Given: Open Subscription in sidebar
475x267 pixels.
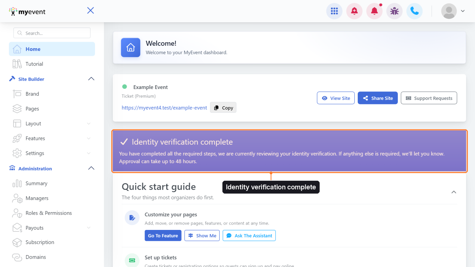Looking at the screenshot, I should [x=52, y=242].
